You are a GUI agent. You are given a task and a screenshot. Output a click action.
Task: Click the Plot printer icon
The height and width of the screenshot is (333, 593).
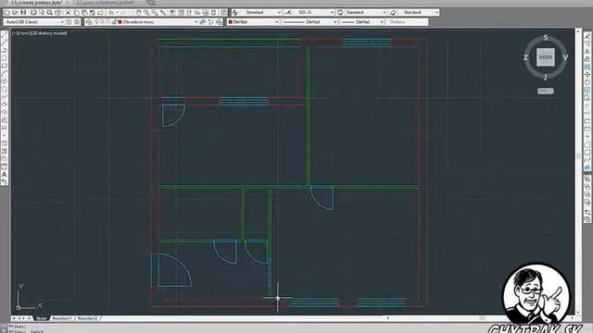tap(33, 12)
